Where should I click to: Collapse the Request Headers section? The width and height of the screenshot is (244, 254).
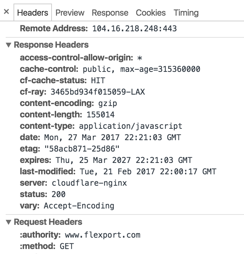tap(9, 222)
